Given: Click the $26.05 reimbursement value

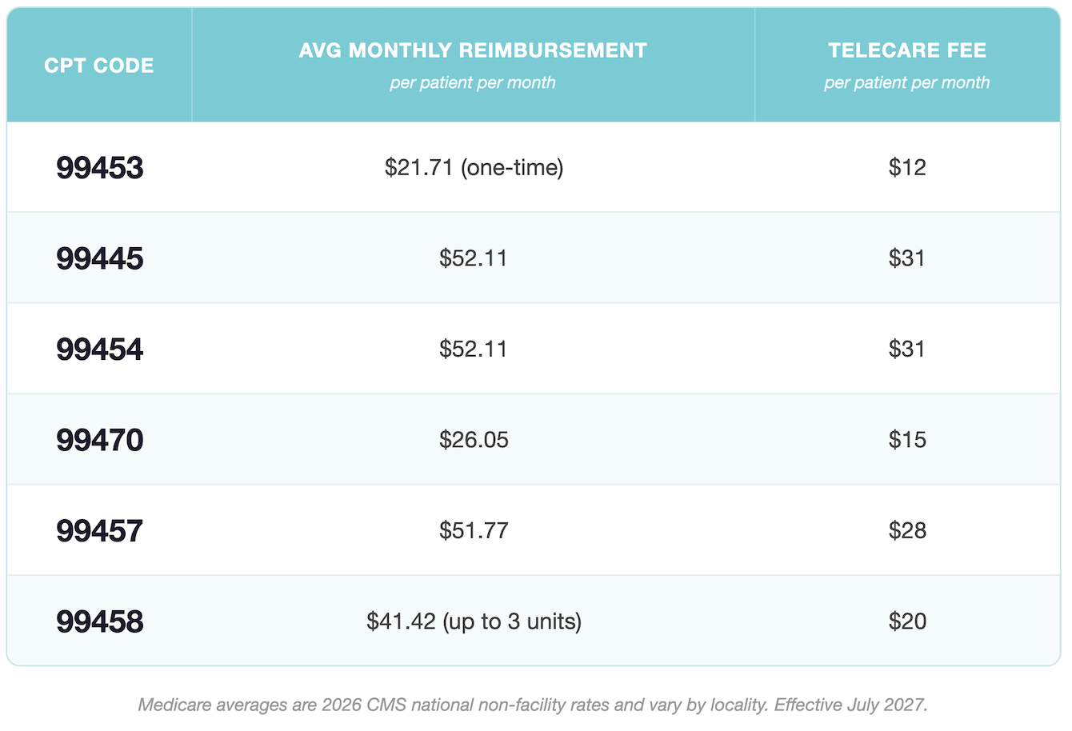Looking at the screenshot, I should (x=474, y=440).
